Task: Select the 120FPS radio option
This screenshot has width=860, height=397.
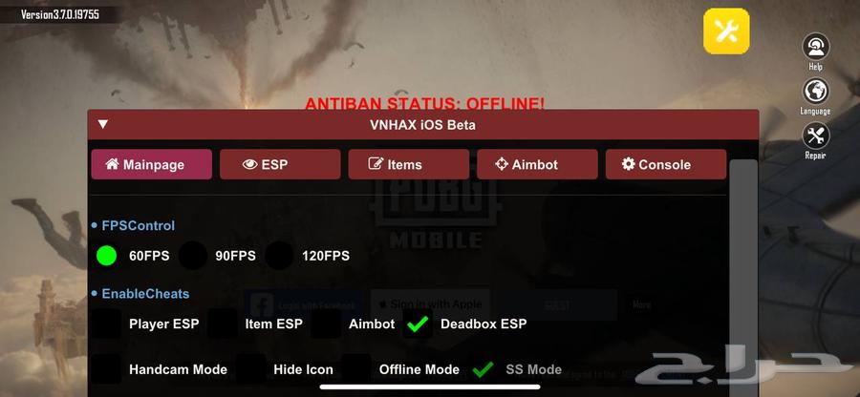Action: pyautogui.click(x=279, y=256)
